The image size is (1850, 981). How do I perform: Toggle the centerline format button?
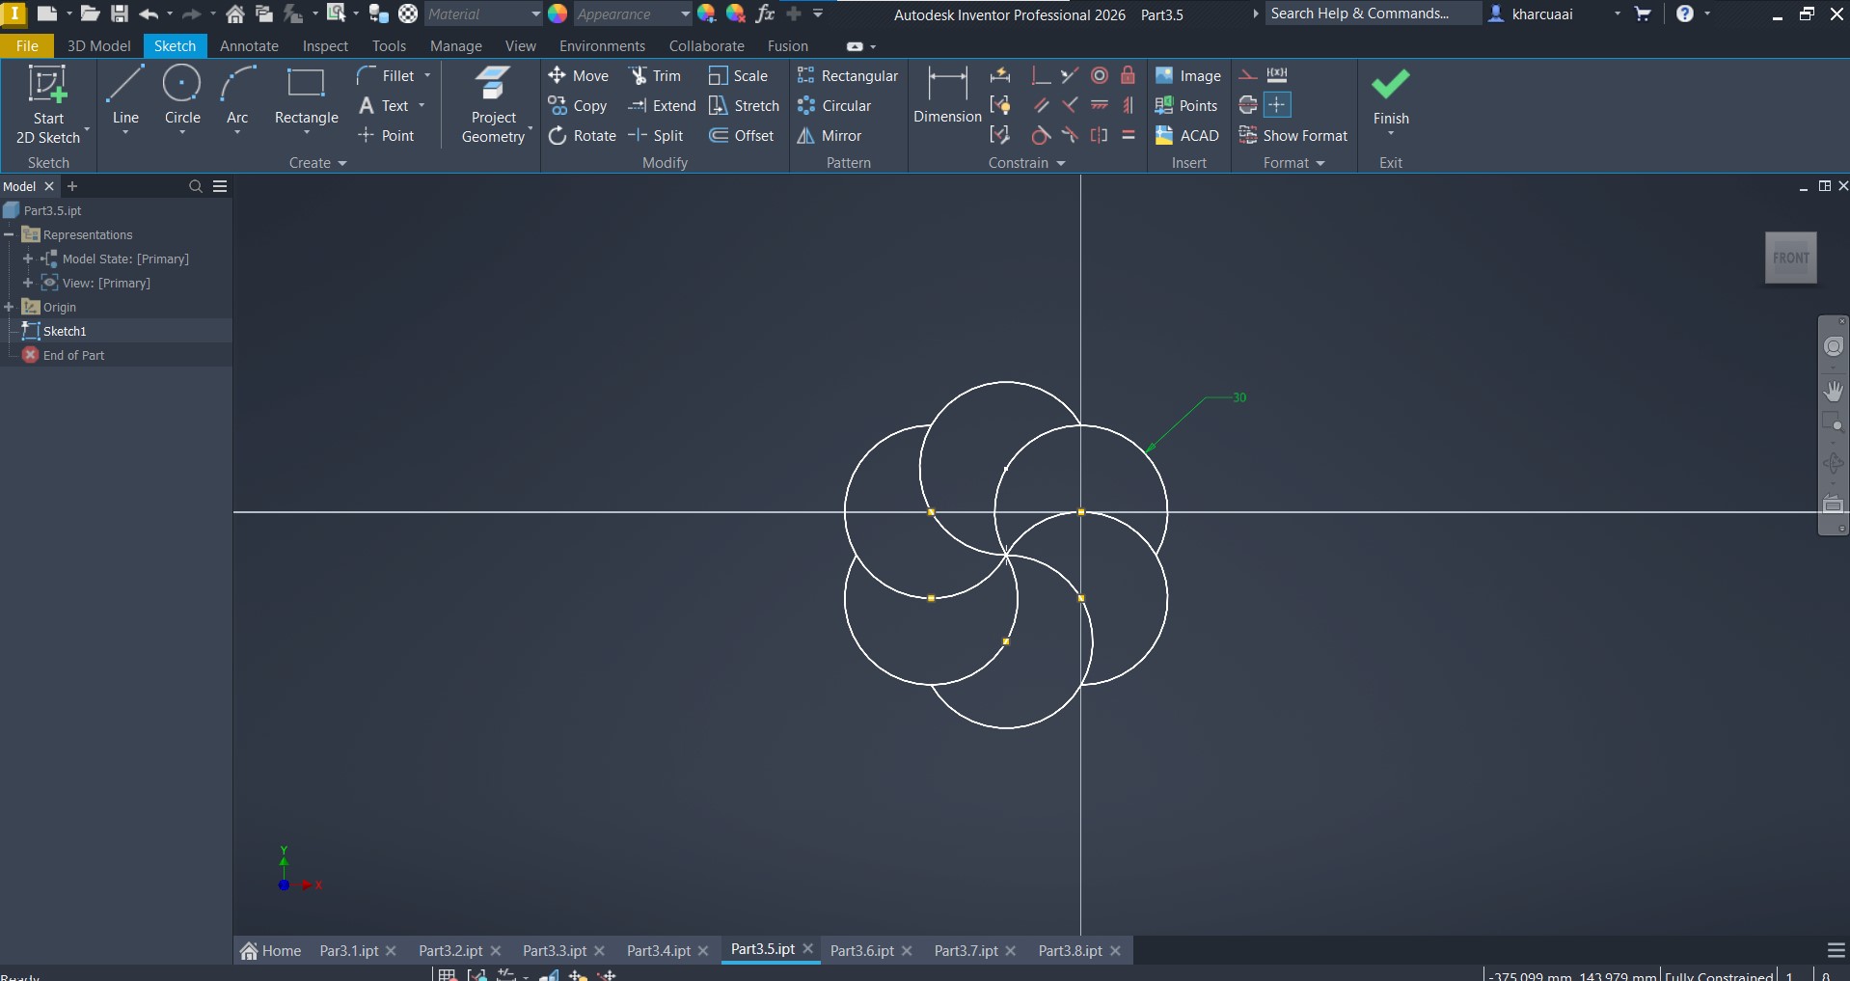point(1248,105)
